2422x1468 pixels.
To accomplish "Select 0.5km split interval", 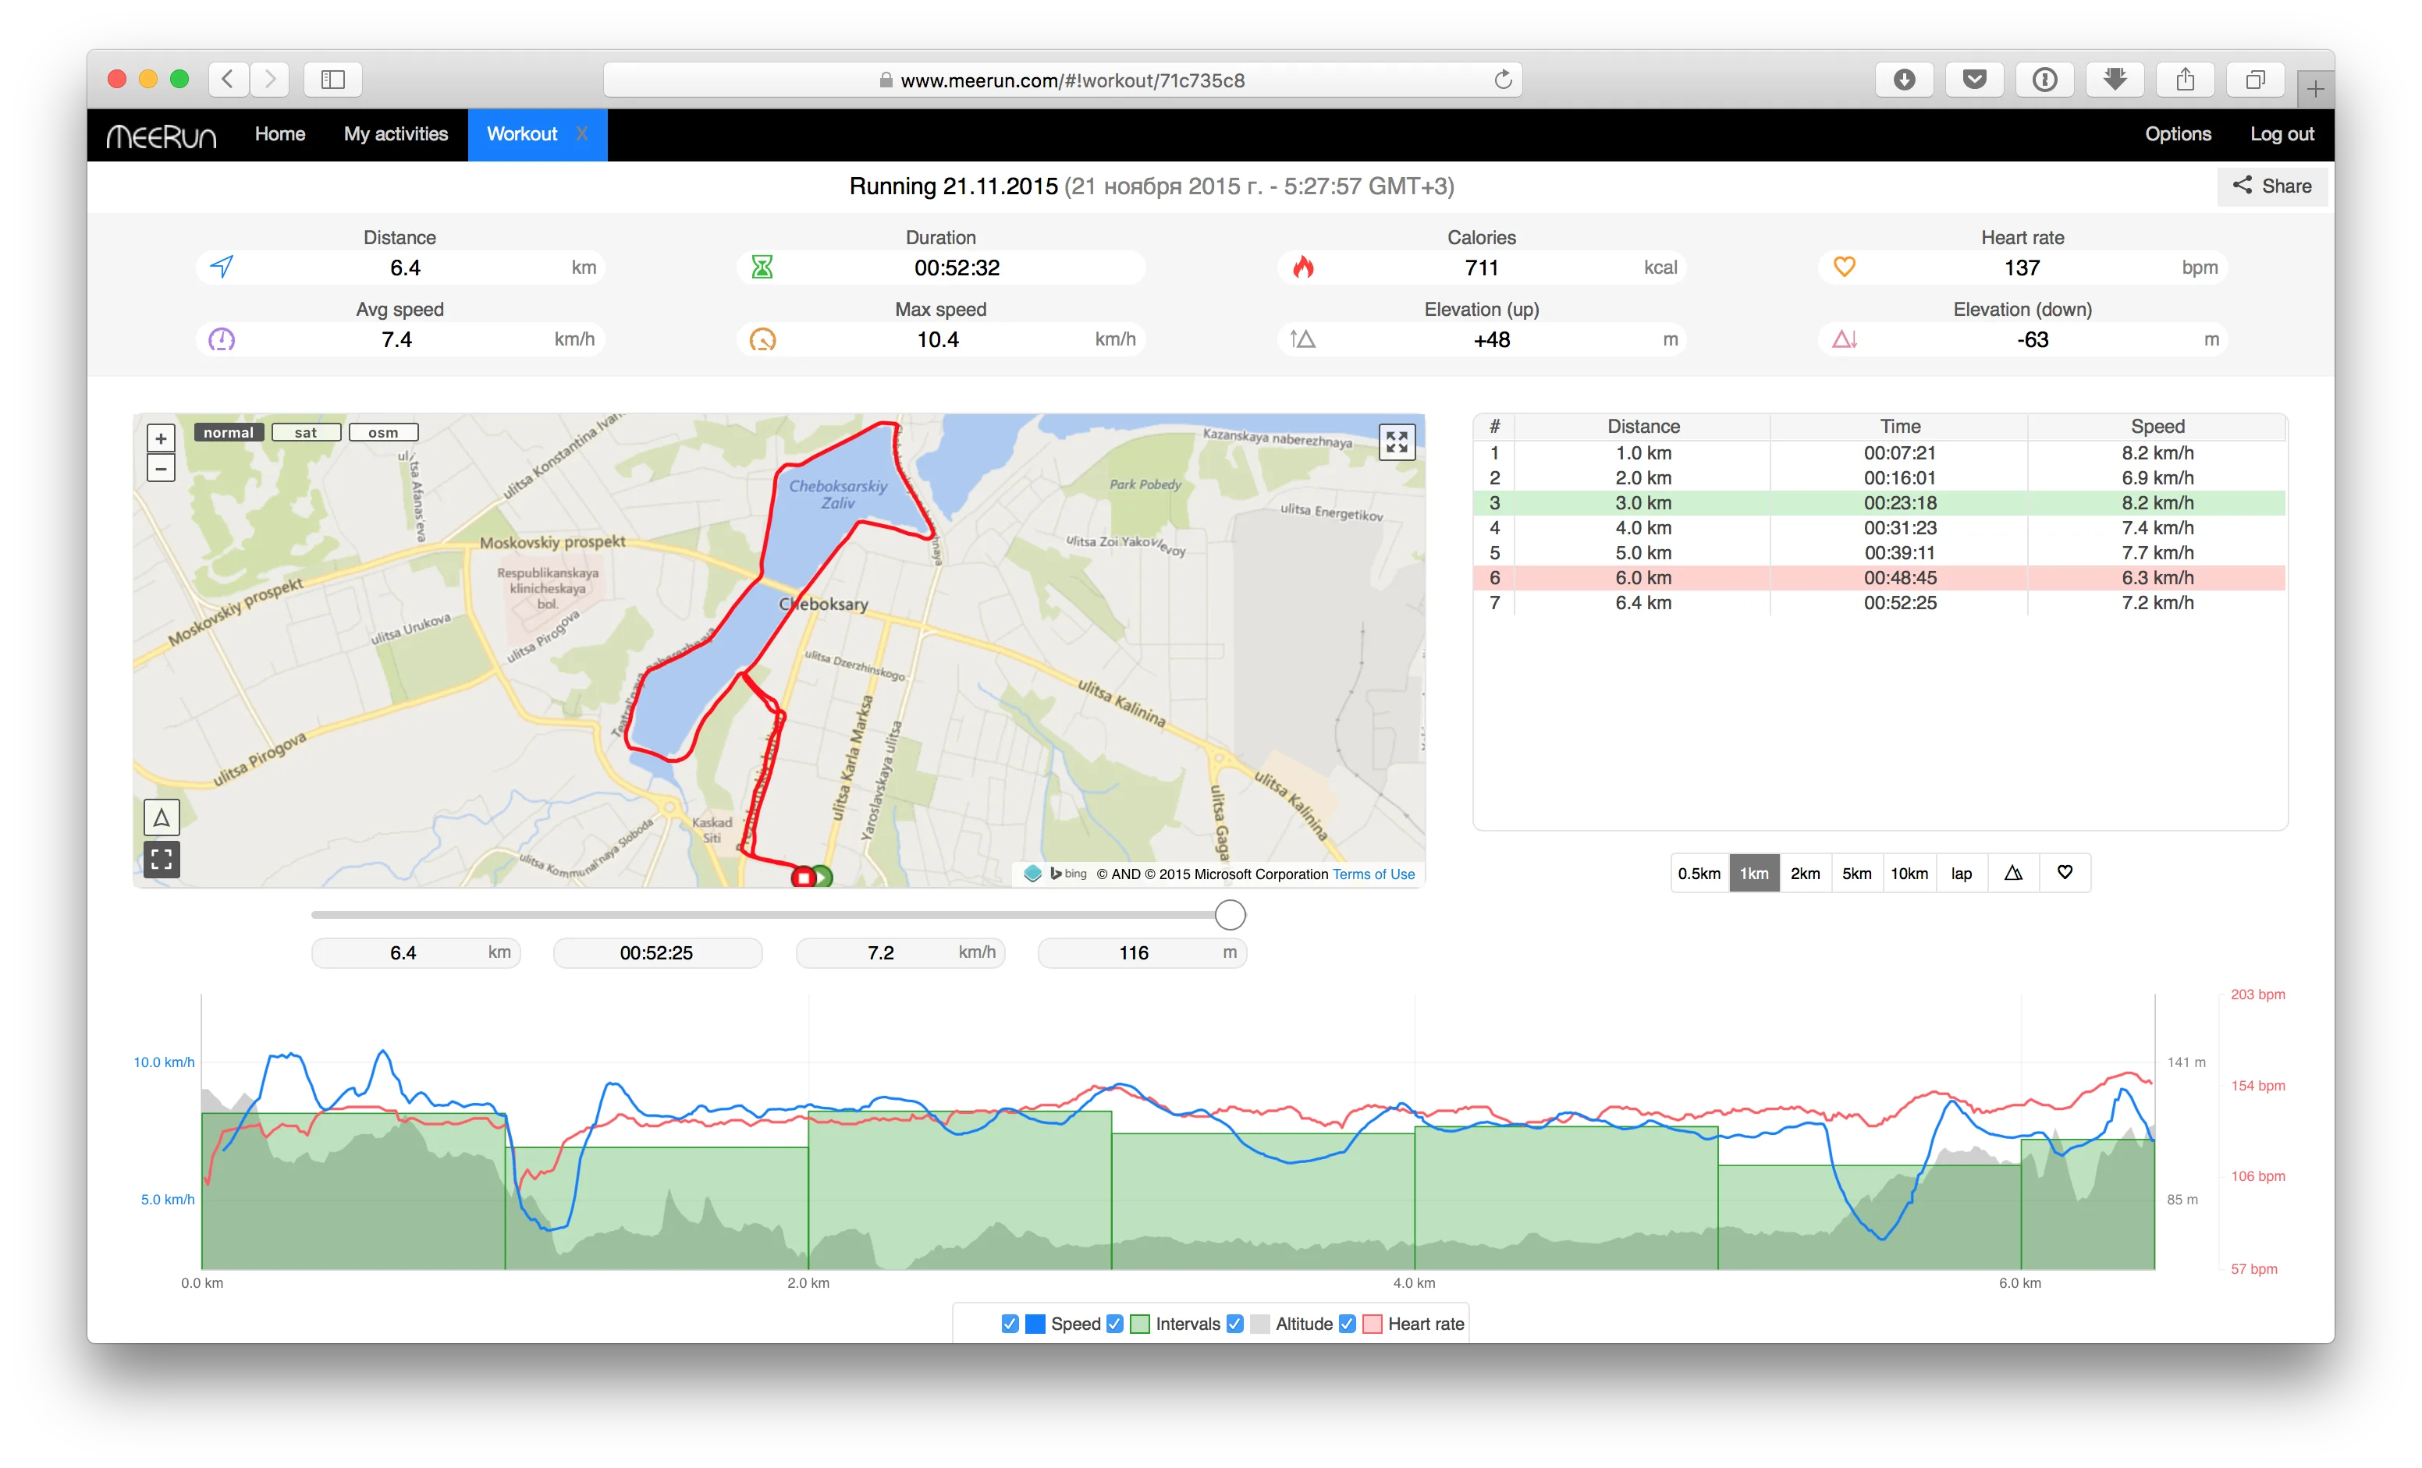I will 1699,874.
